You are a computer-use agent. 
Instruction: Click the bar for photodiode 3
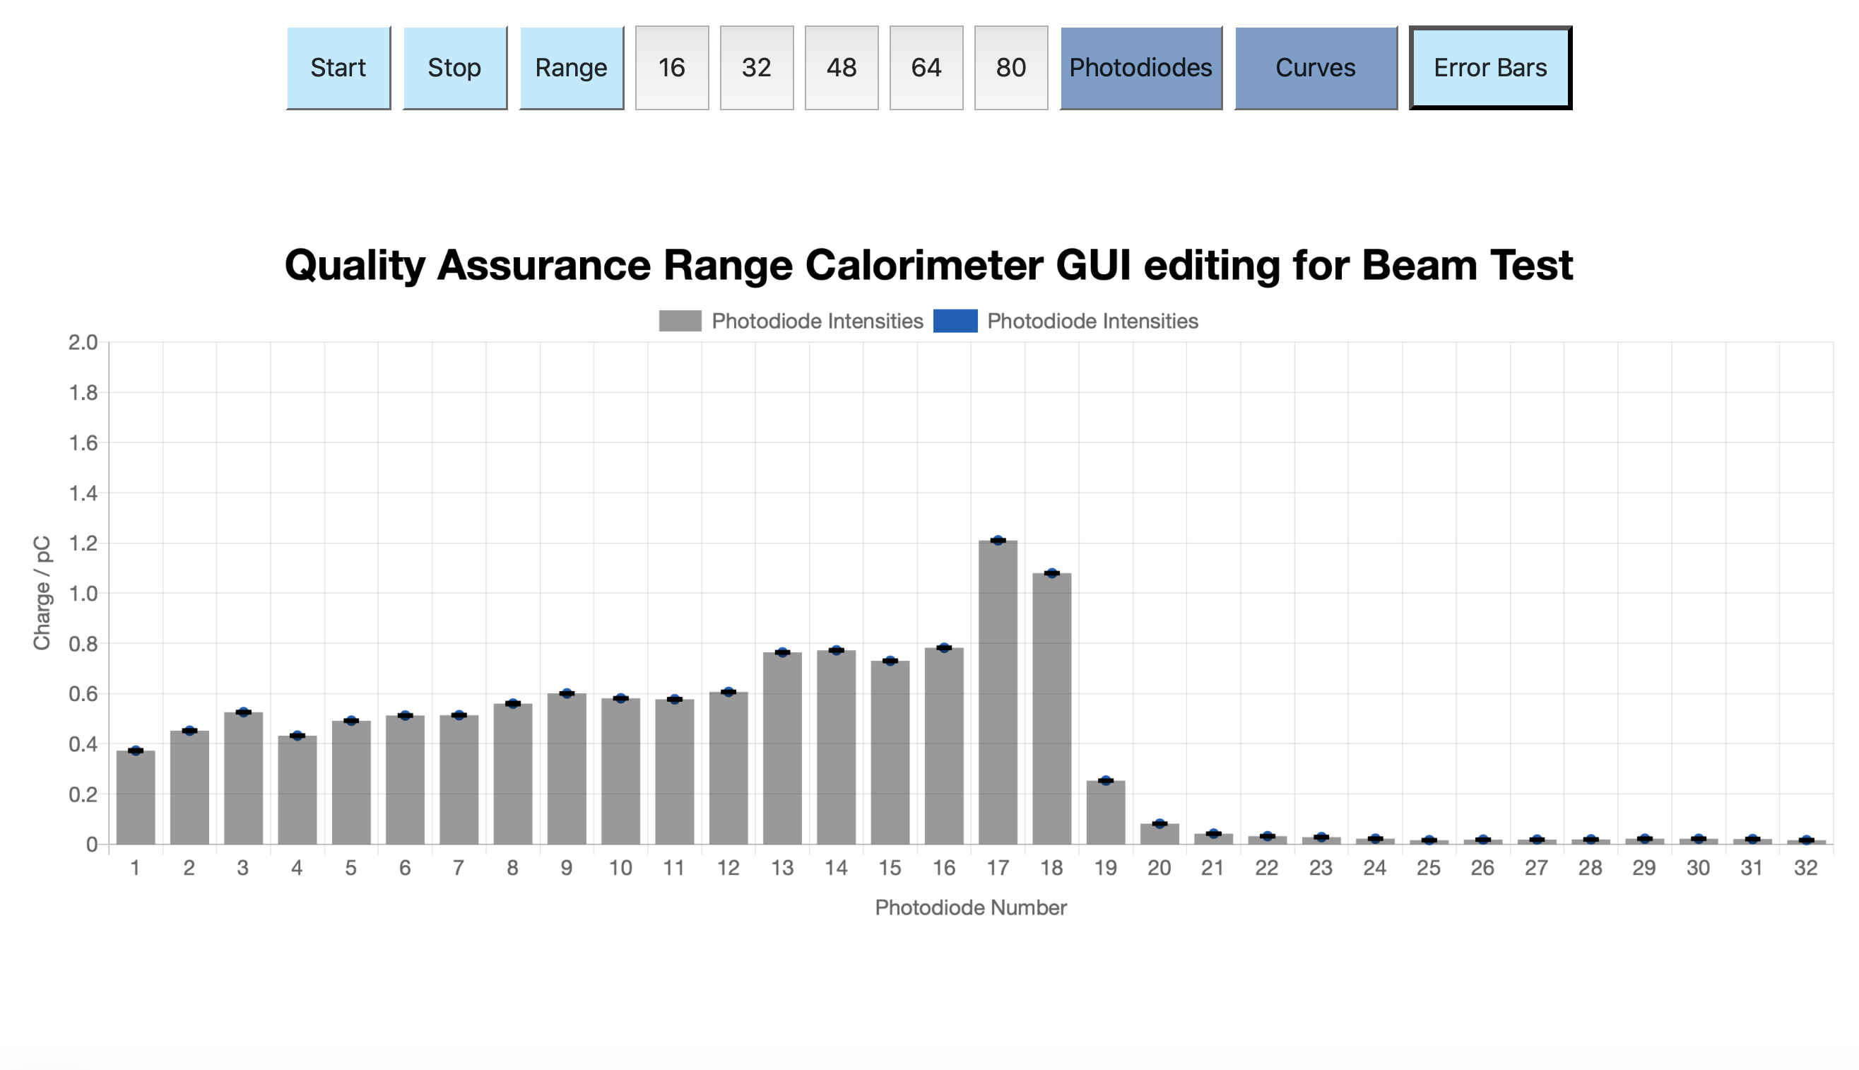click(243, 778)
